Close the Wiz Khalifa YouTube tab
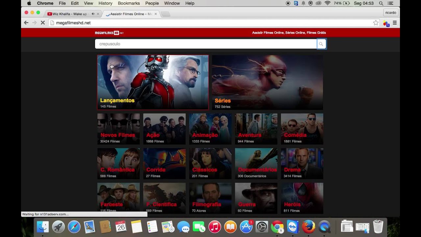This screenshot has width=421, height=237. pos(98,14)
